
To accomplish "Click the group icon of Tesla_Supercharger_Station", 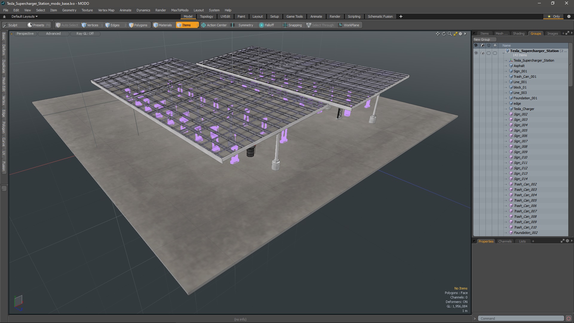I will coord(507,51).
